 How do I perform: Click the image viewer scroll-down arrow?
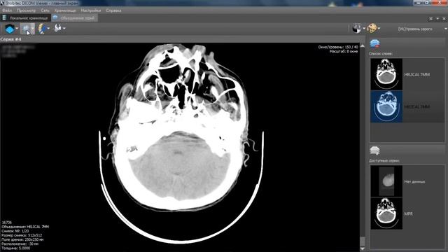click(x=363, y=249)
